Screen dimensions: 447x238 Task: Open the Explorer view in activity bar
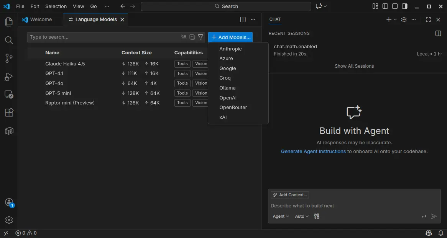pos(9,22)
